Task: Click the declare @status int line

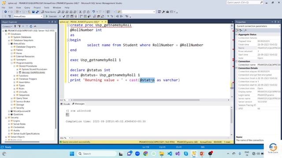Action: click(90, 70)
